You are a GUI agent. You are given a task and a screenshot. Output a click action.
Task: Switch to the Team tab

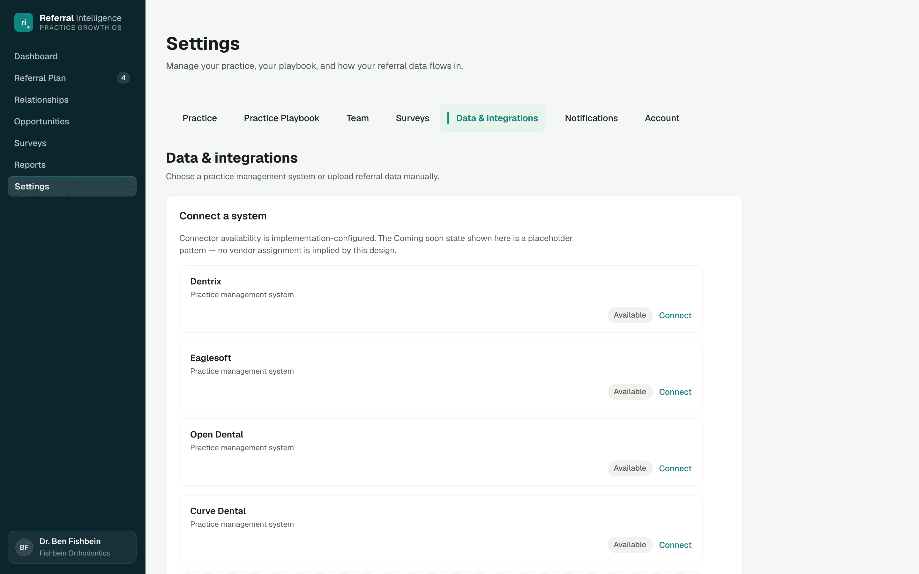coord(357,118)
